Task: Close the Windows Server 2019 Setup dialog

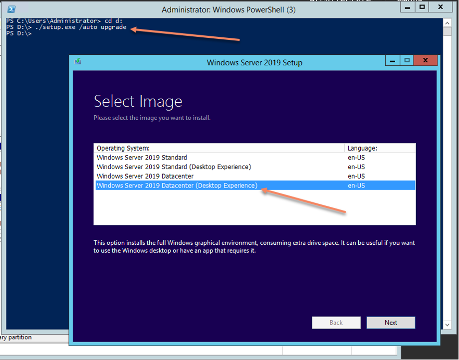Action: click(x=425, y=60)
